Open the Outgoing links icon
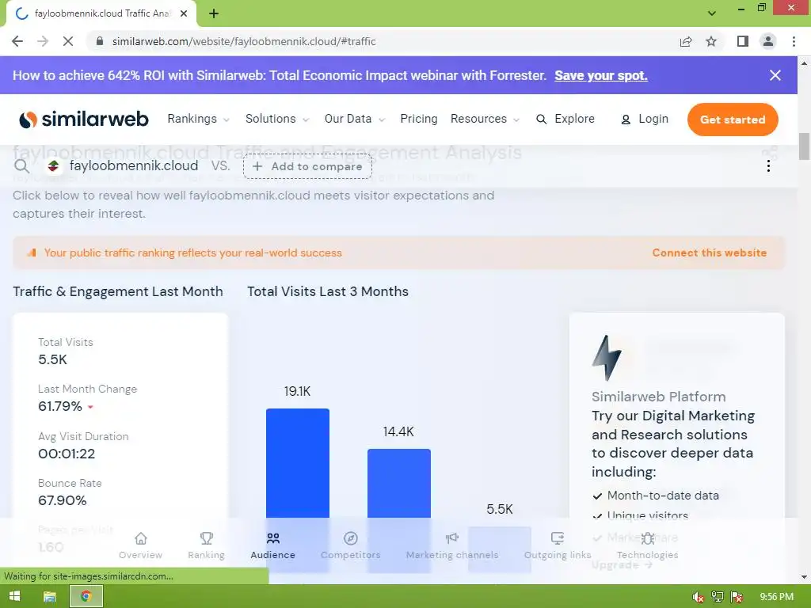Screen dimensions: 811x608 pos(558,538)
